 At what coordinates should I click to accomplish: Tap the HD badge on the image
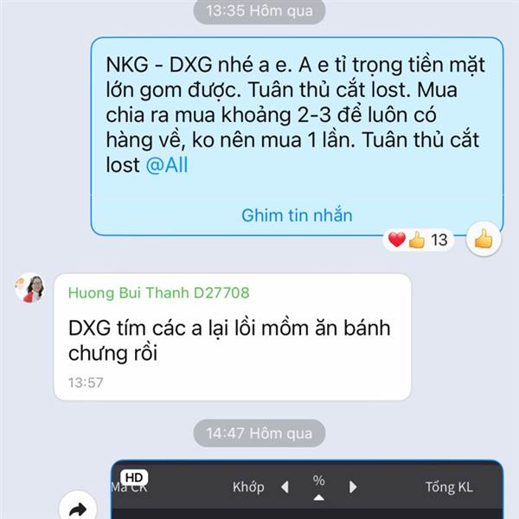coord(134,477)
